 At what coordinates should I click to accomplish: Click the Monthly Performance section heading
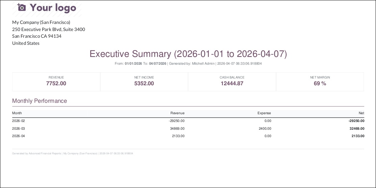(x=39, y=101)
